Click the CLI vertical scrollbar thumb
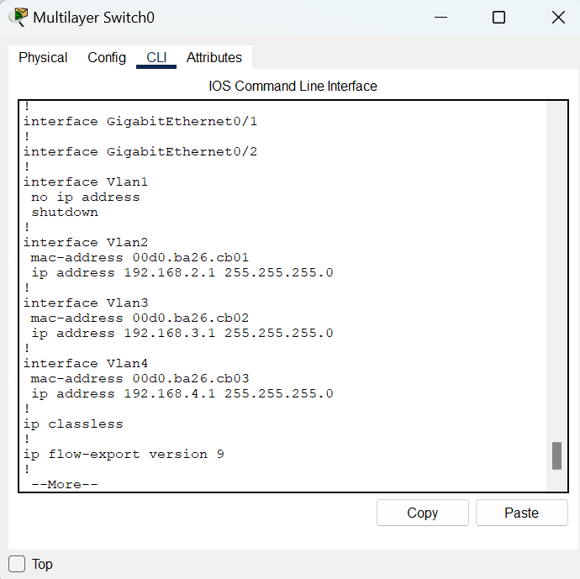The image size is (580, 579). [x=556, y=455]
